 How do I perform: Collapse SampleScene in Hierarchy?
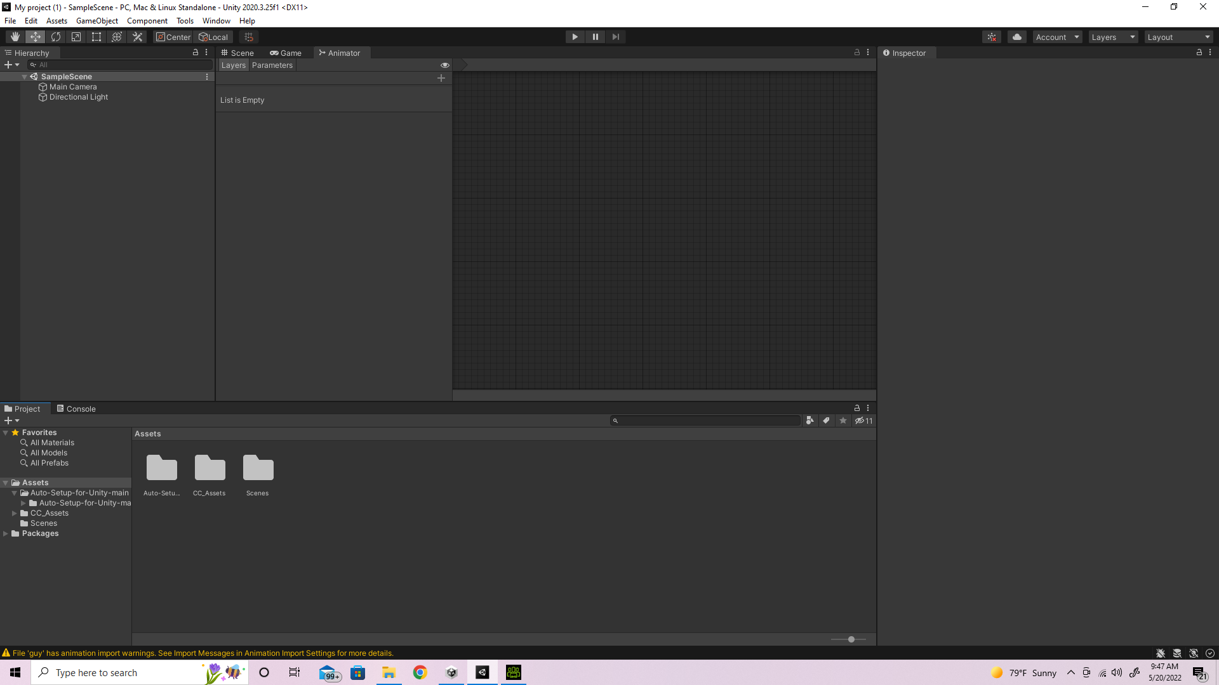tap(24, 77)
